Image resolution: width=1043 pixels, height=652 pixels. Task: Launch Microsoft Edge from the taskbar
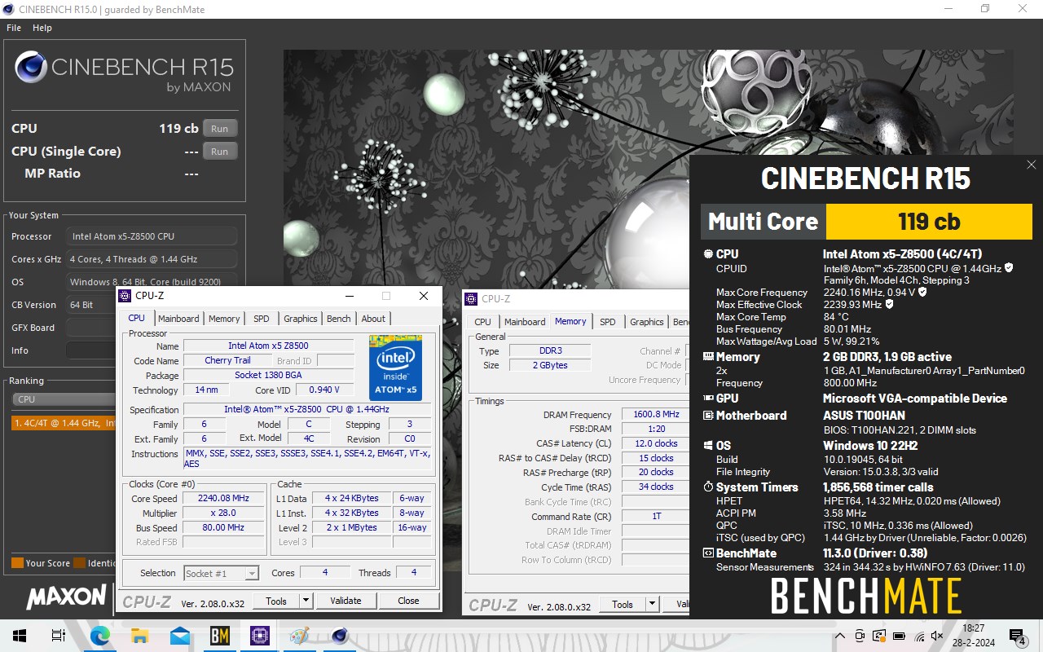tap(99, 636)
